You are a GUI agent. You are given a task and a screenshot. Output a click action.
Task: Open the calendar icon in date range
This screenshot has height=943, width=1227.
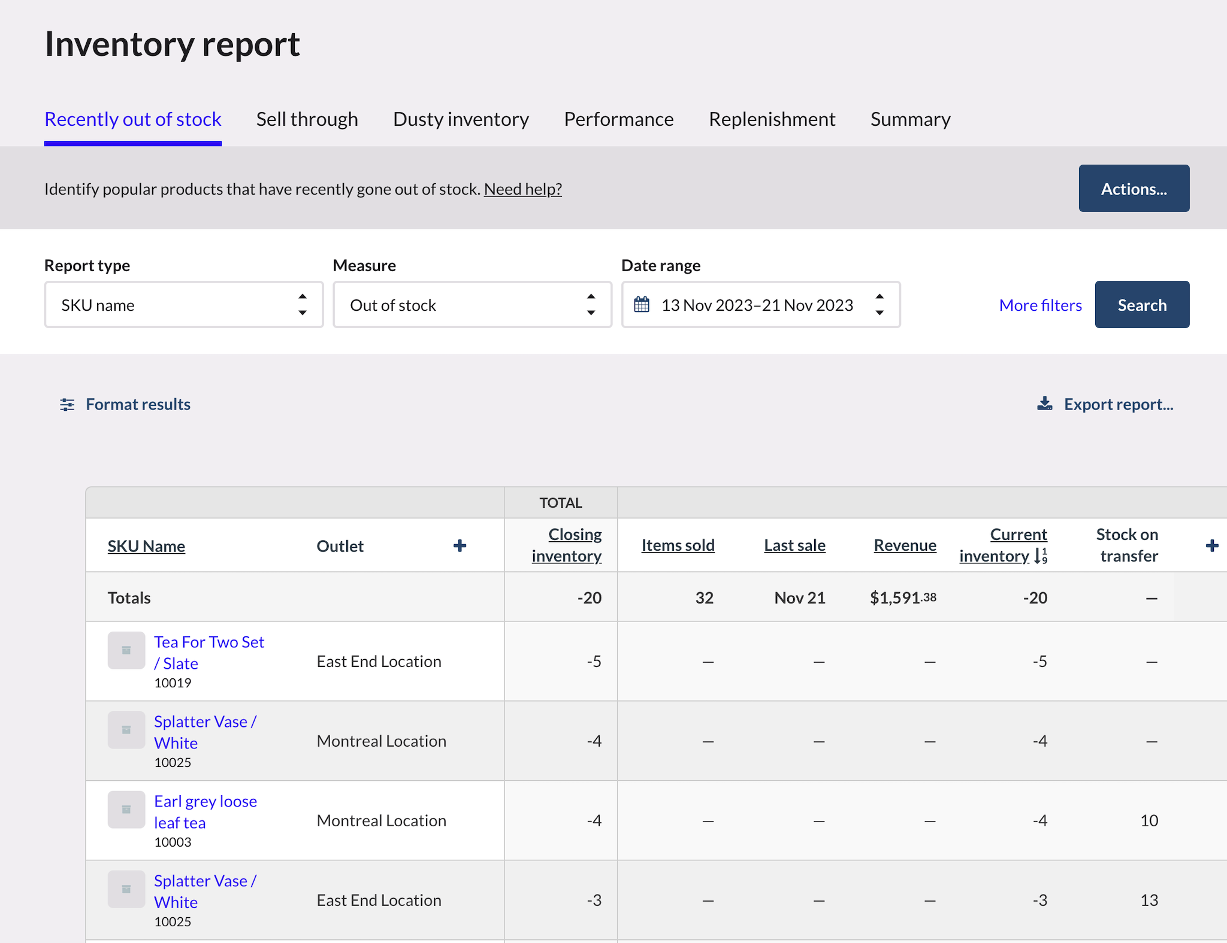(642, 305)
